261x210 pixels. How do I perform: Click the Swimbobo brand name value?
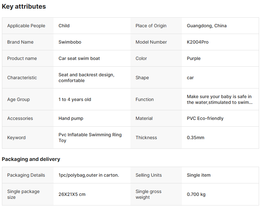tap(70, 42)
